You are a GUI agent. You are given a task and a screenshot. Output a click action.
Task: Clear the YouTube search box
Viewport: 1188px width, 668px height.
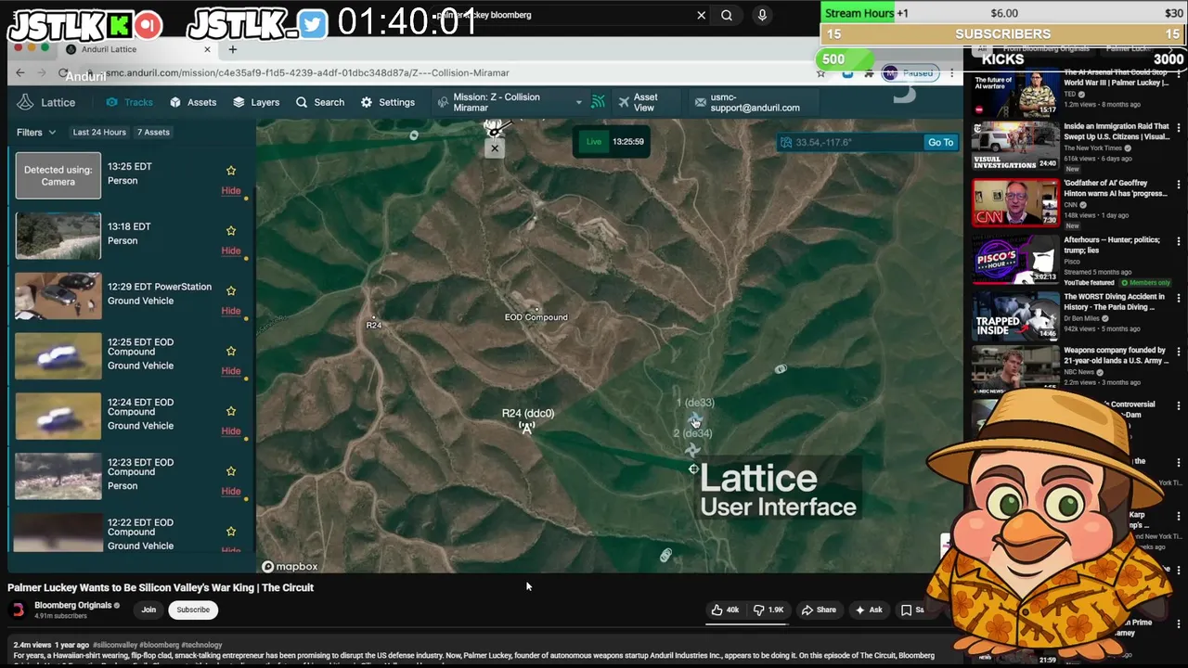coord(701,15)
